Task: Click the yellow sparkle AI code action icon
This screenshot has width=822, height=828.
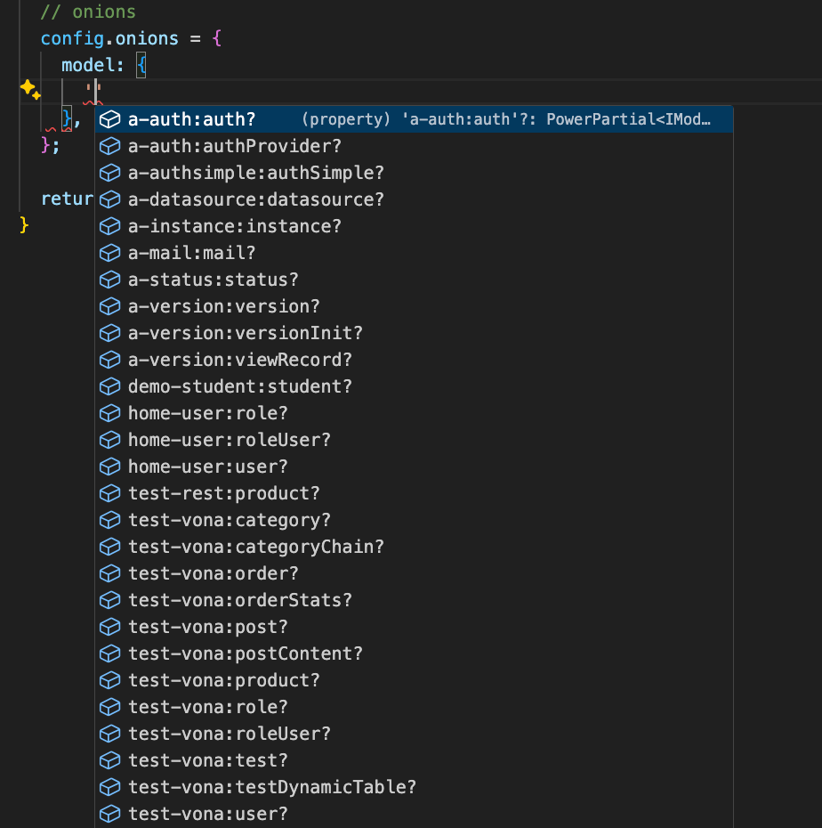Action: [29, 89]
